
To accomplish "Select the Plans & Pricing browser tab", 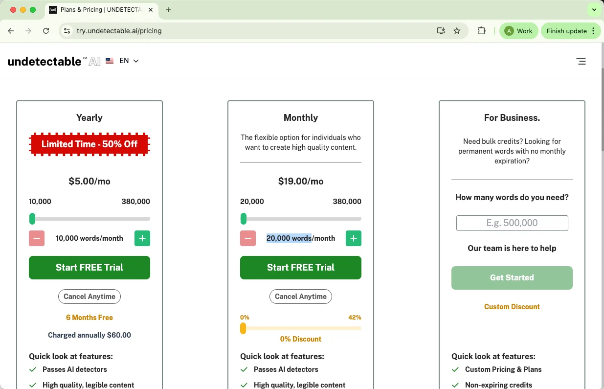I will tap(98, 10).
